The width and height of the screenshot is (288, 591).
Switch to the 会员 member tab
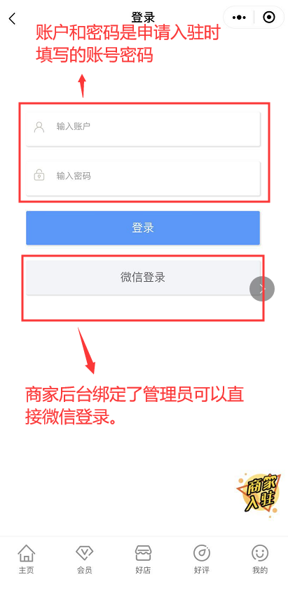coord(85,559)
